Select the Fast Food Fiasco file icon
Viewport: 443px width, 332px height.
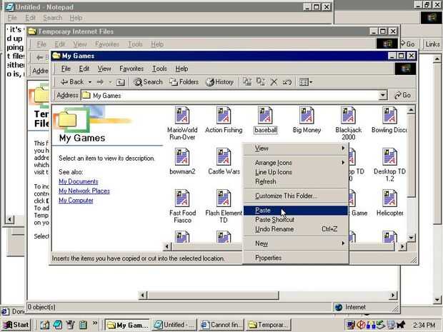[182, 198]
